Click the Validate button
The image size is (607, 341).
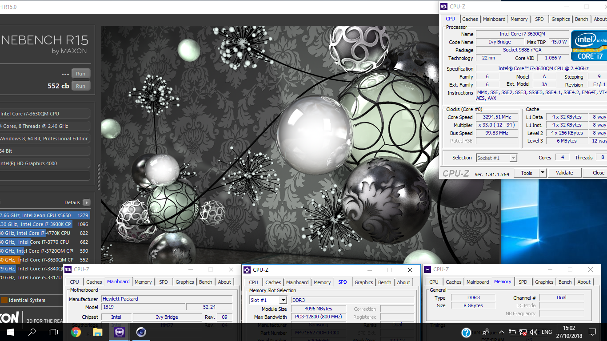tap(564, 173)
